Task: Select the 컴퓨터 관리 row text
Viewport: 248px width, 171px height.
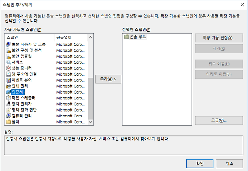Action: (22, 116)
